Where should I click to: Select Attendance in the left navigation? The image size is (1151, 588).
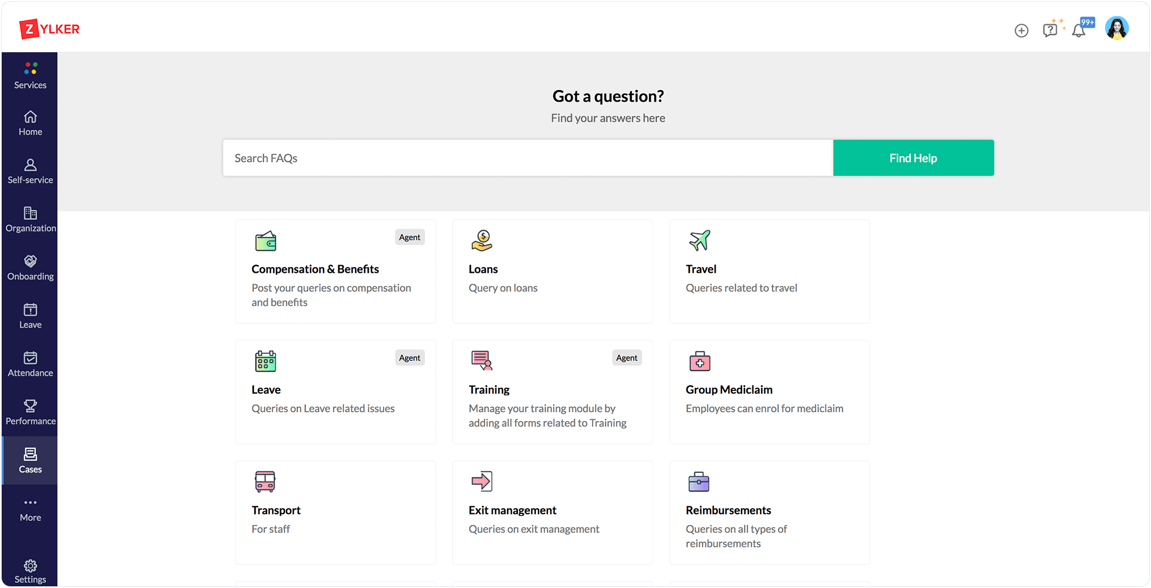(30, 364)
